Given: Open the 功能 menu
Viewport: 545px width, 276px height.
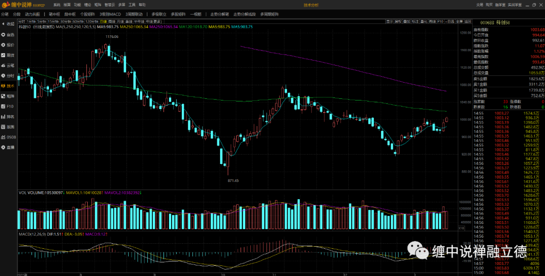Looking at the screenshot, I should (x=77, y=5).
